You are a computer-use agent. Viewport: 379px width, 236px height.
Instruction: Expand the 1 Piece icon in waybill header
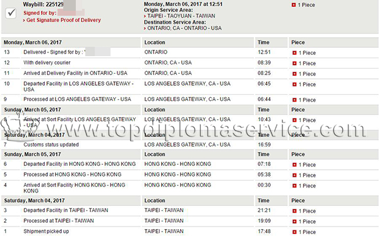coord(294,5)
